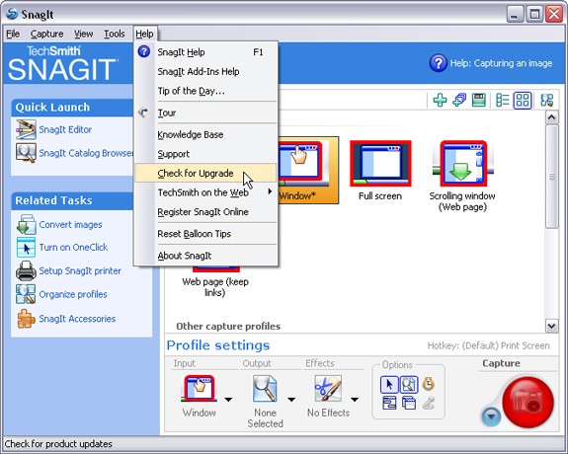This screenshot has height=454, width=568.
Task: Select the Scrolling window (Web page) profile
Action: (x=462, y=177)
